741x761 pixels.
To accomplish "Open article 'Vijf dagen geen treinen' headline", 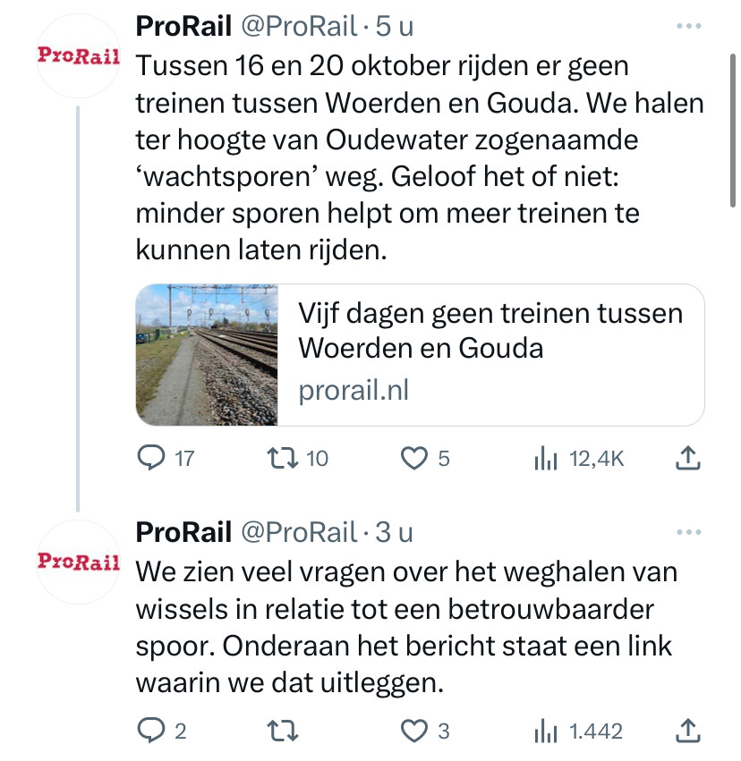I will point(490,330).
